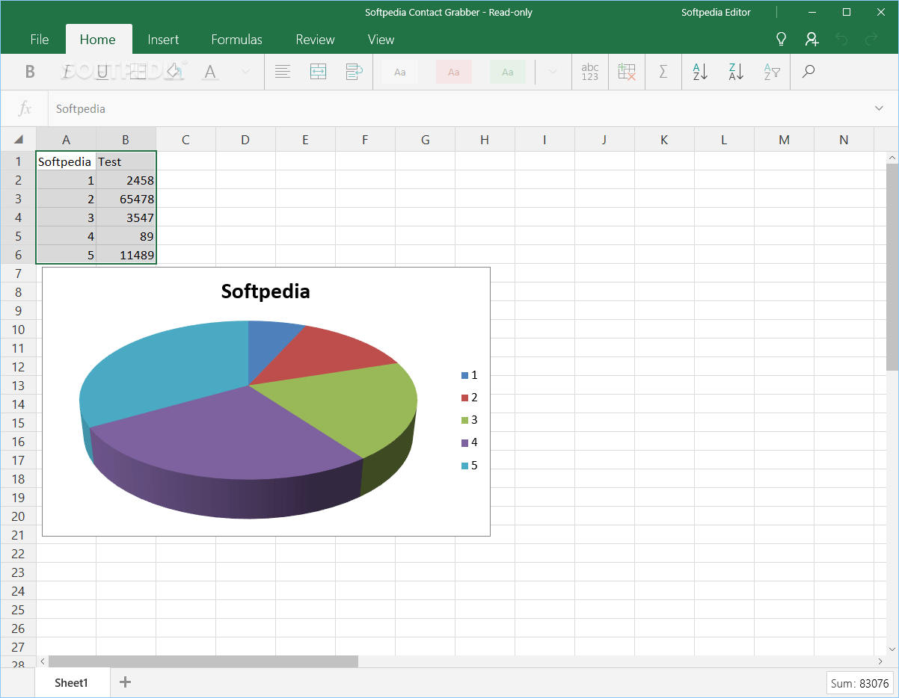Apply font color using the A icon

[x=209, y=72]
